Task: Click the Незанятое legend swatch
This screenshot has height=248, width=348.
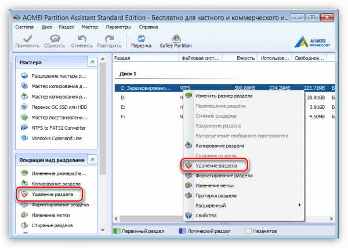Action: click(248, 231)
